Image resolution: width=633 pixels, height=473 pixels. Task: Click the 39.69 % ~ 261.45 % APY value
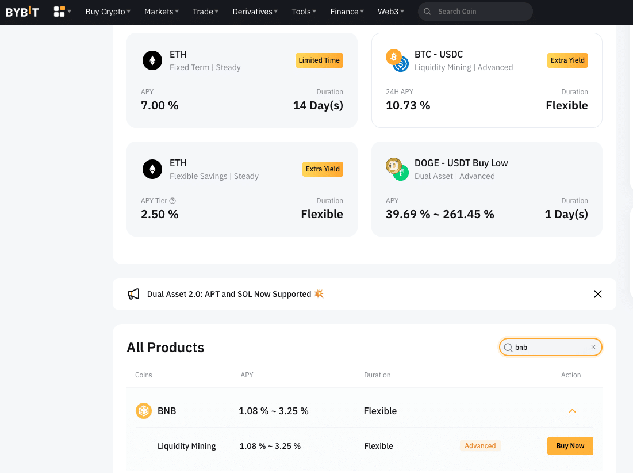tap(440, 214)
